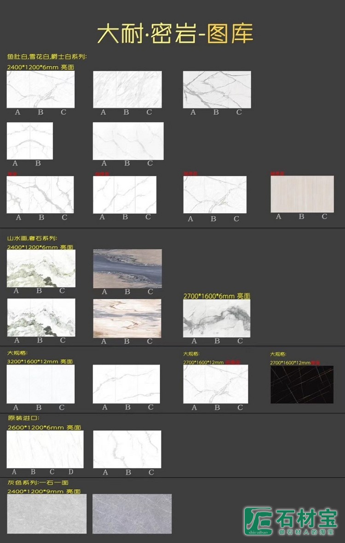Click the 2400*1200*9mm 亮面 size label

pos(44,491)
